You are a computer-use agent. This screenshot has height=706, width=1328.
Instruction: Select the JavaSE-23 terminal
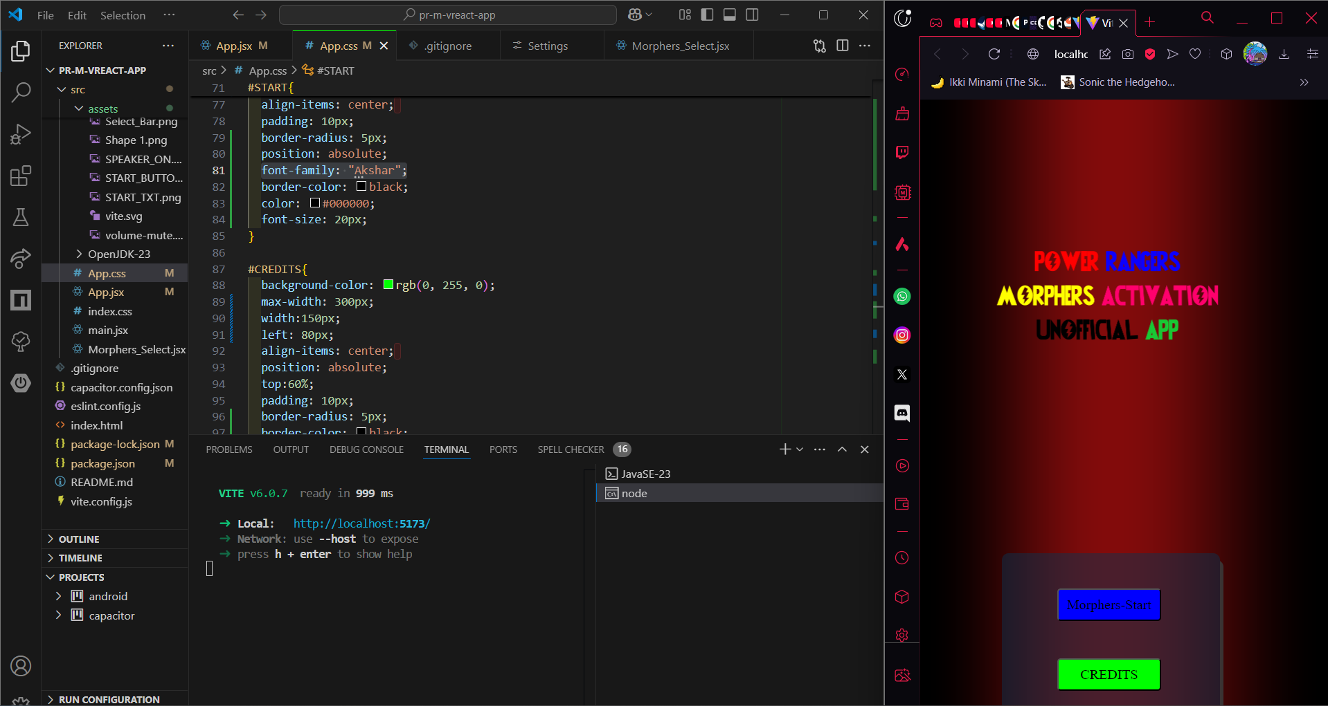point(739,474)
